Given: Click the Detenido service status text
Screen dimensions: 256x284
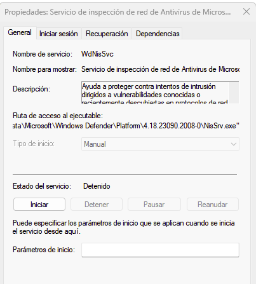Looking at the screenshot, I should click(x=97, y=186).
